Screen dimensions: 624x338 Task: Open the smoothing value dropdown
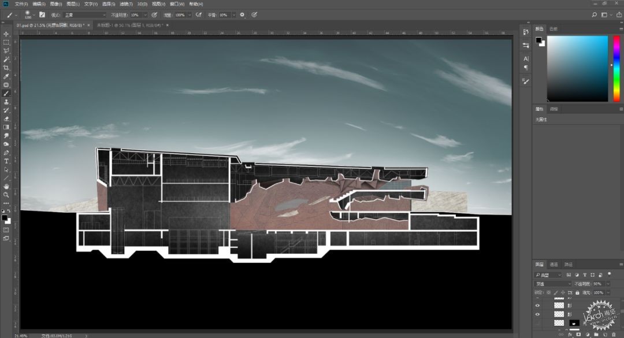(x=233, y=14)
